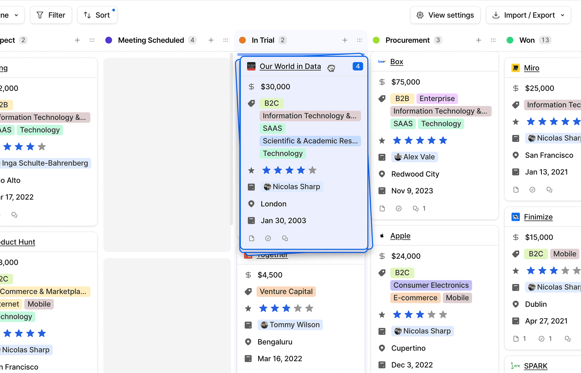Click the Miro logo icon
The height and width of the screenshot is (373, 581).
pos(515,68)
